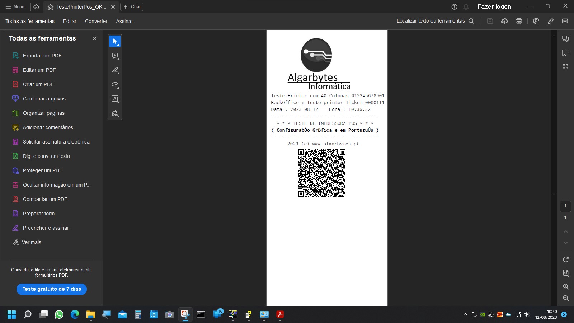The height and width of the screenshot is (323, 574).
Task: Pick the highlight pen tool
Action: point(115,70)
